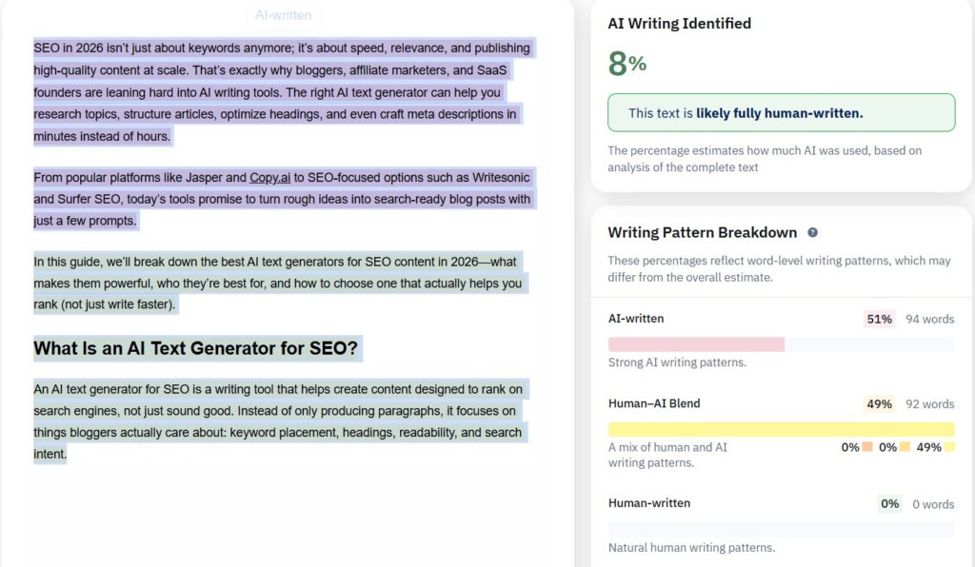Click the 94 words count for AI-written
975x567 pixels.
930,319
